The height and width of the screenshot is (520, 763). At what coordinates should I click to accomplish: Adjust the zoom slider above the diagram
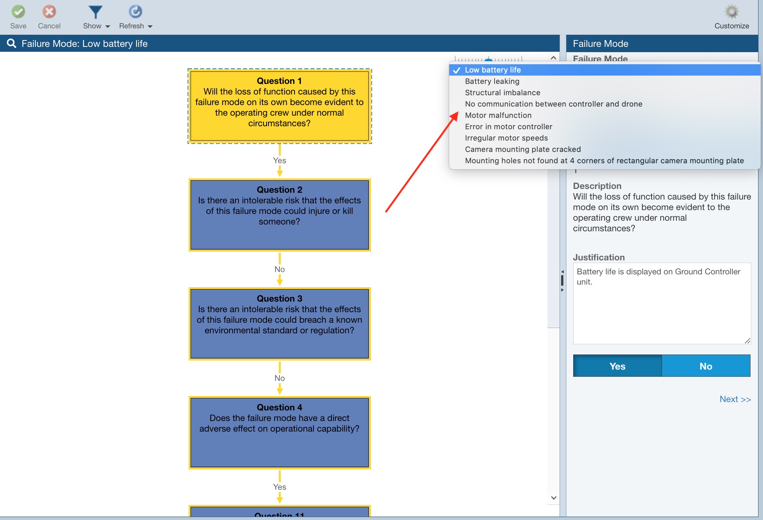click(489, 59)
